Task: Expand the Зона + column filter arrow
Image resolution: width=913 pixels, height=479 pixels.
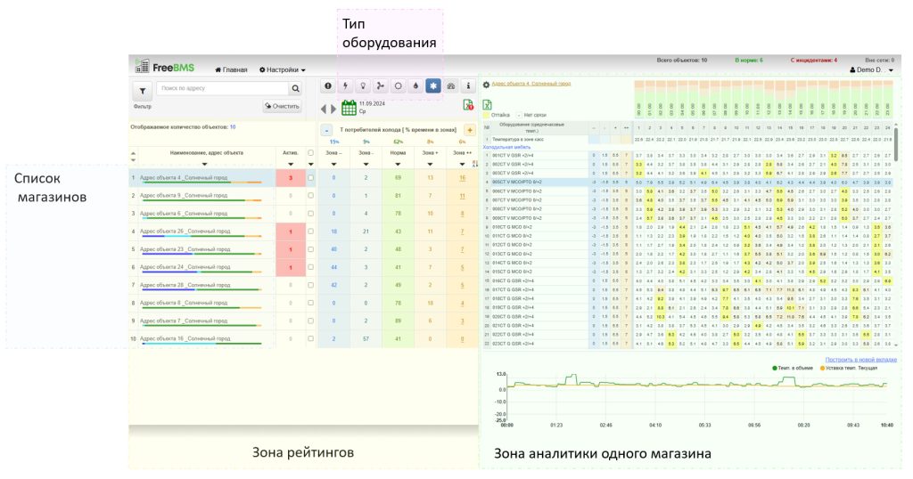Action: click(x=430, y=165)
